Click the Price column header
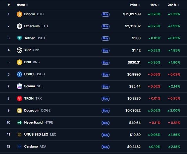This screenshot has height=154, width=187. click(x=133, y=5)
